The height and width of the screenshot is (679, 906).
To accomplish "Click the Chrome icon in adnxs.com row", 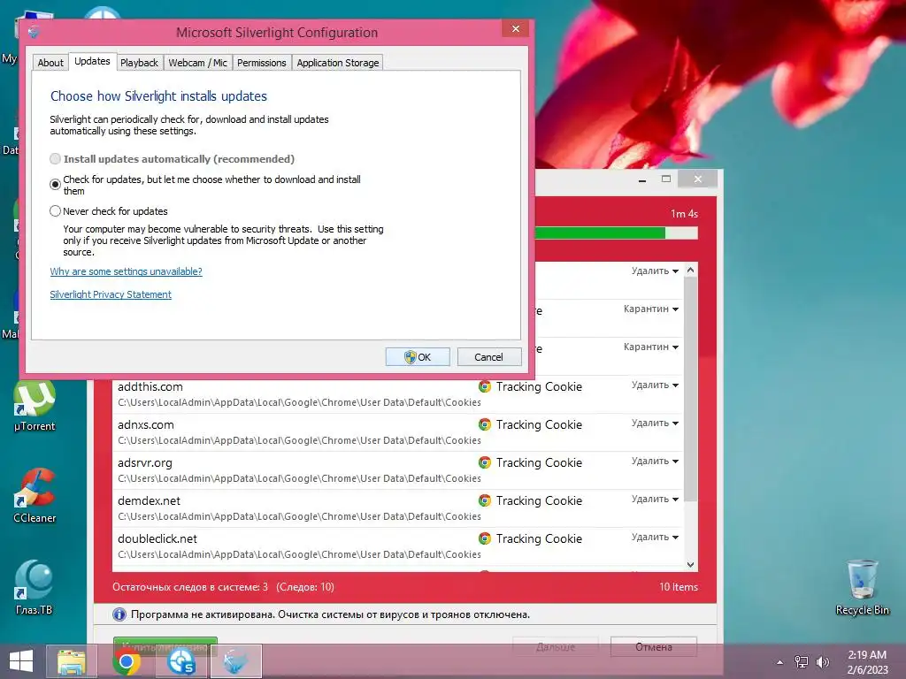I will pos(485,424).
